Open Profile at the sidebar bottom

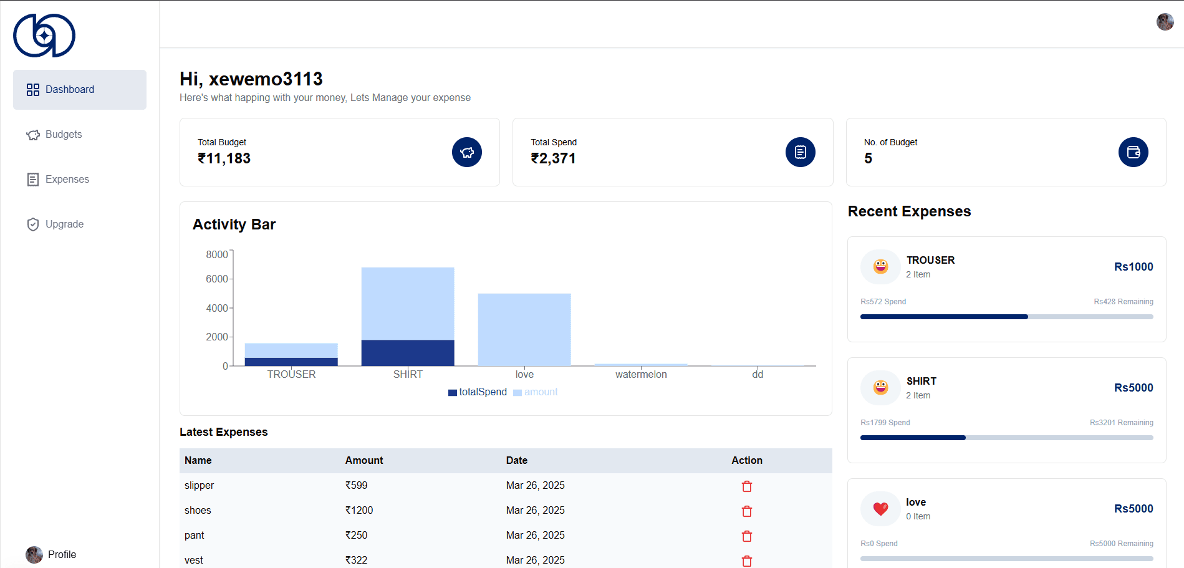61,554
